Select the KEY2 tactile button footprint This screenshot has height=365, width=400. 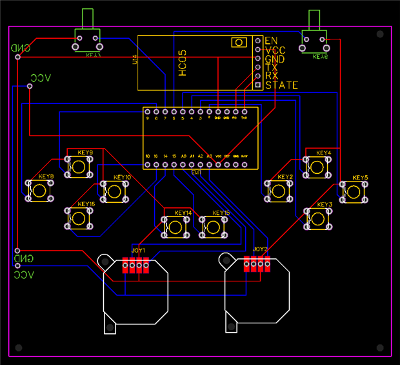(279, 191)
